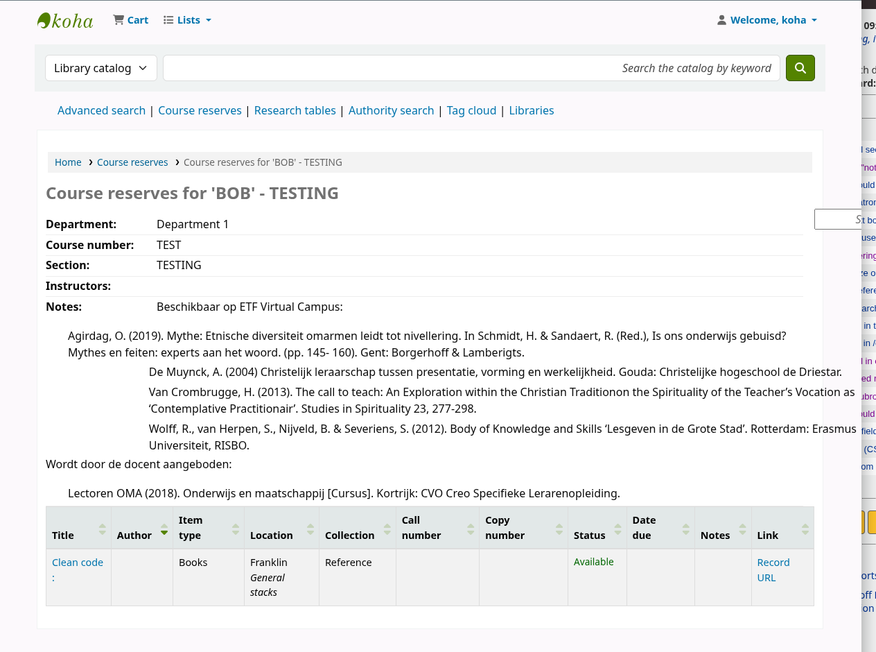Click Course reserves in the breadcrumb
Image resolution: width=876 pixels, height=652 pixels.
pos(132,162)
